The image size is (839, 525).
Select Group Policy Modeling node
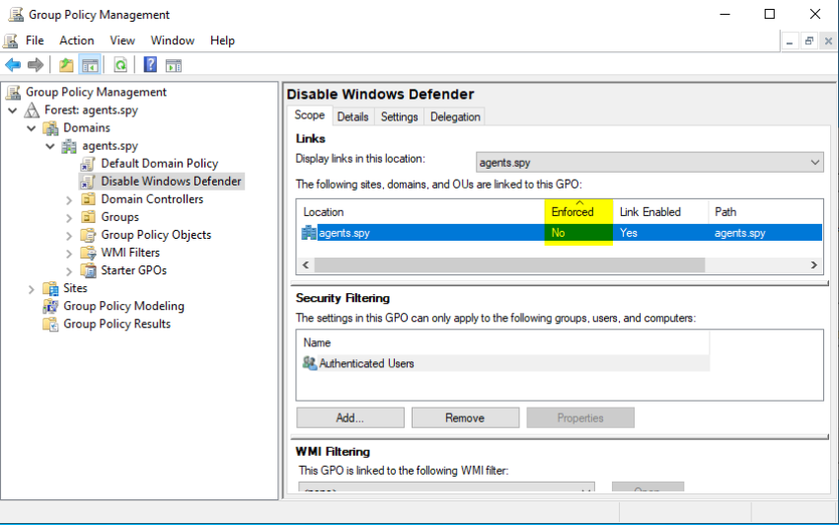(x=123, y=306)
